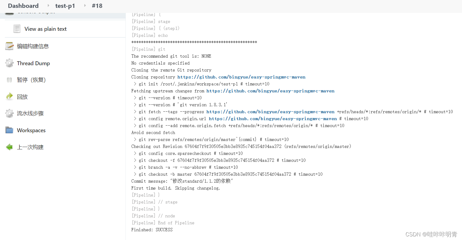Click the 'git version 1.8.3.1' line
The height and width of the screenshot is (240, 462).
coord(181,105)
